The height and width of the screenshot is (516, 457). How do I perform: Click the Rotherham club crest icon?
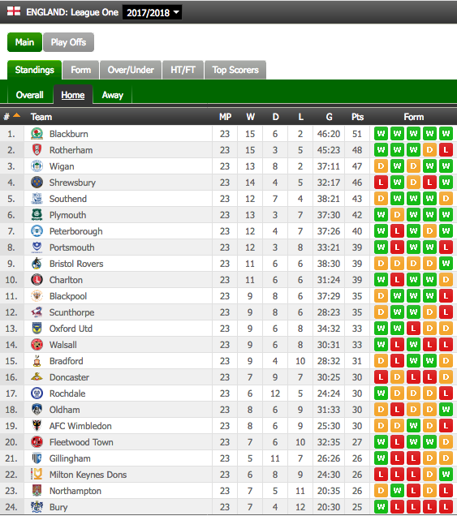pyautogui.click(x=37, y=150)
